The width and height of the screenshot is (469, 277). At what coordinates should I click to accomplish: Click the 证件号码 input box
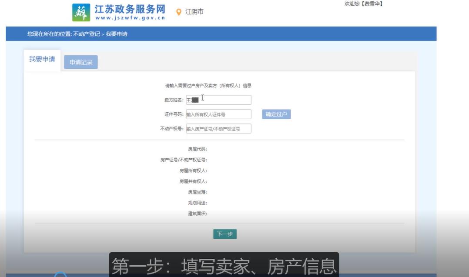[218, 114]
